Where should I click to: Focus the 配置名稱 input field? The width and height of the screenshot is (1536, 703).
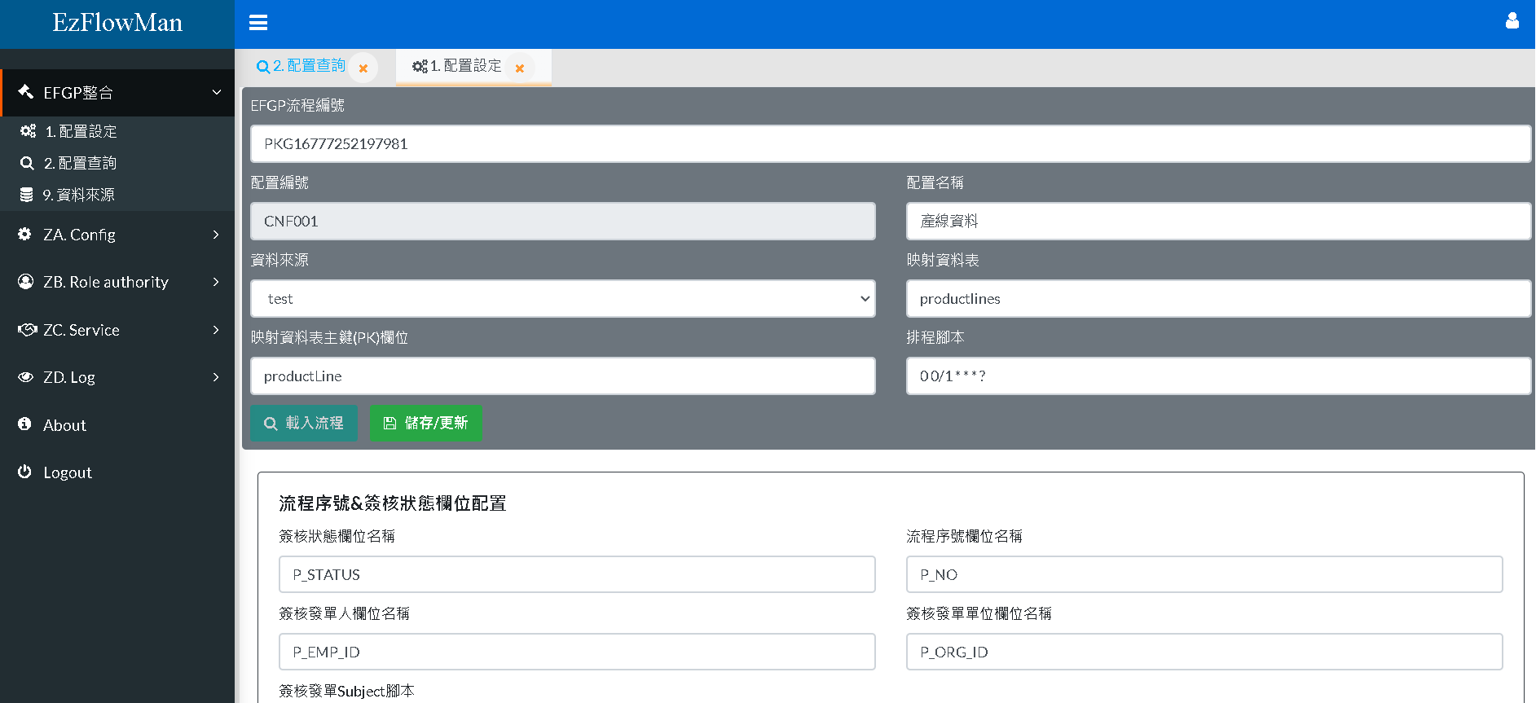click(x=1219, y=221)
